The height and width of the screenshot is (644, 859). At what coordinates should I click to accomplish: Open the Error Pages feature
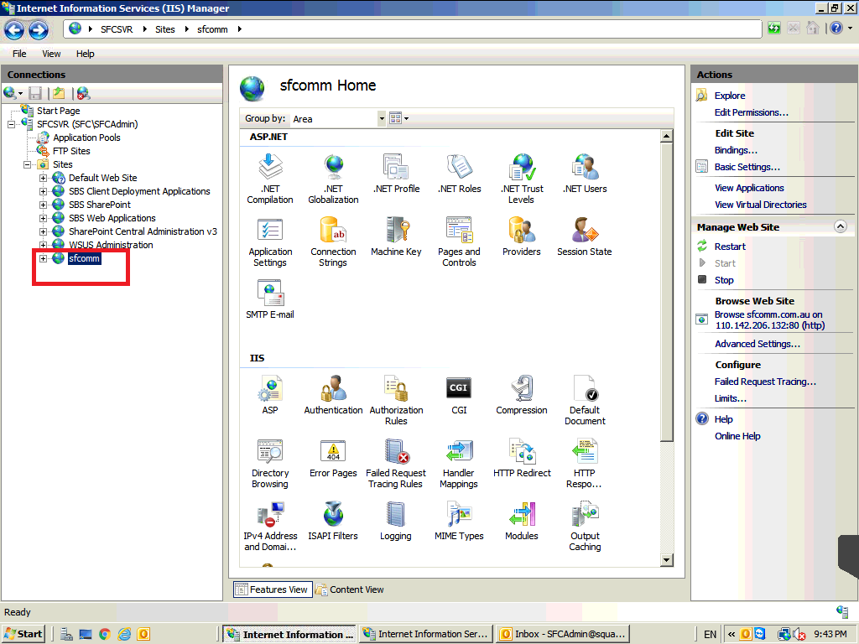tap(333, 458)
